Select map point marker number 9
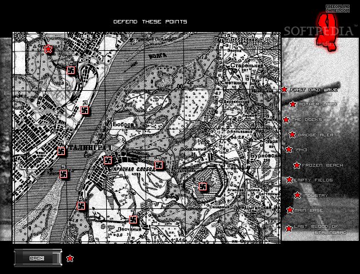 pyautogui.click(x=159, y=165)
